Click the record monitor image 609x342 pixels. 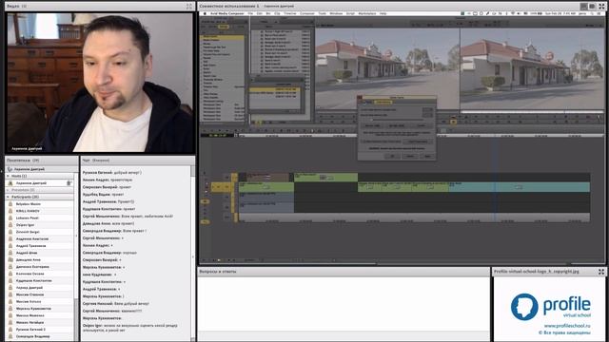532,69
